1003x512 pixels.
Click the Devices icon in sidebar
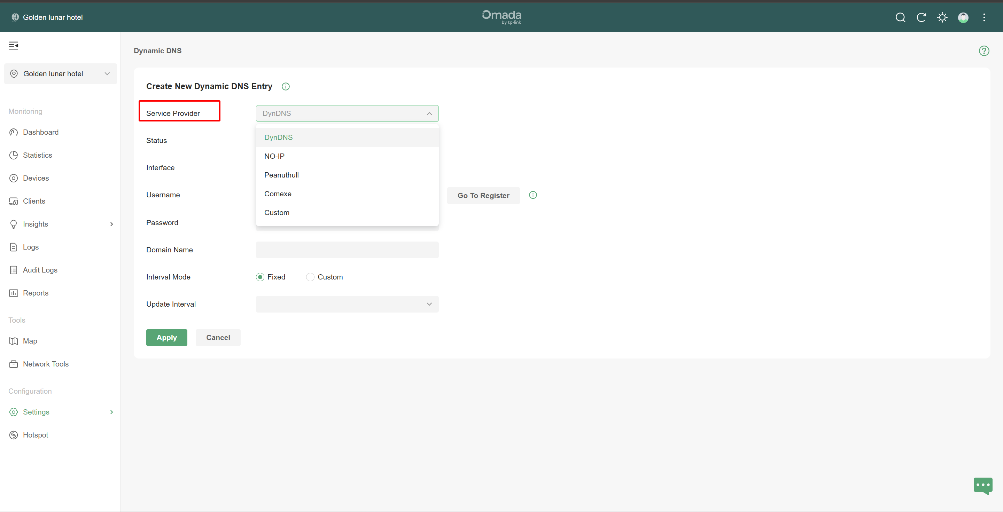[14, 178]
